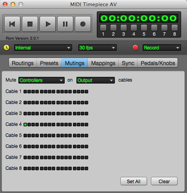Click the Set All button

coord(134,181)
